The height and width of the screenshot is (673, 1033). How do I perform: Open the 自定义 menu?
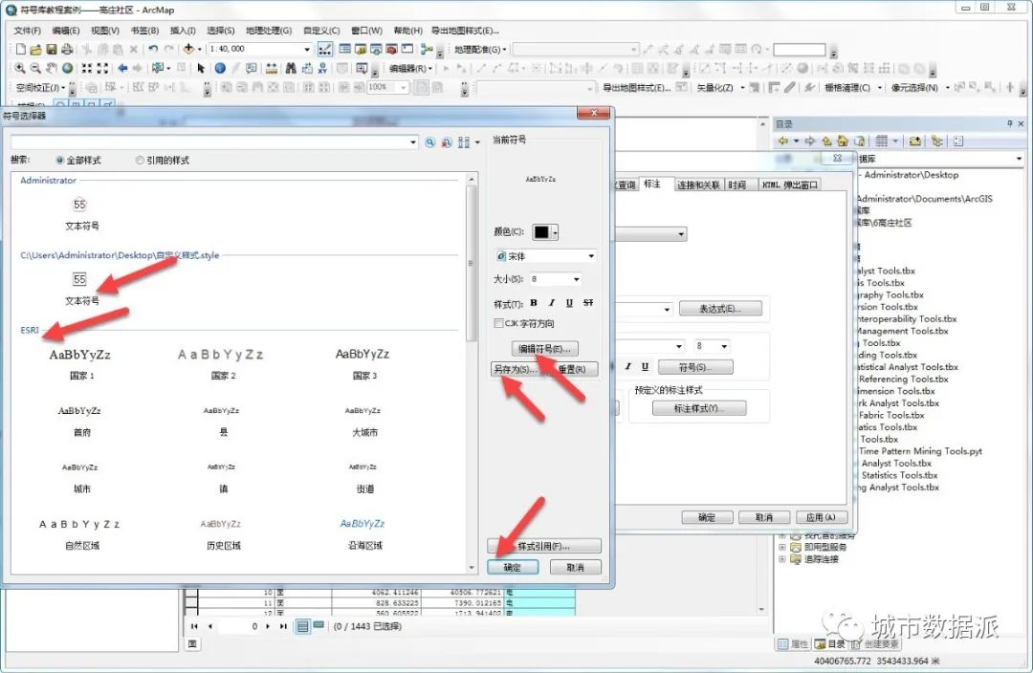pos(320,31)
